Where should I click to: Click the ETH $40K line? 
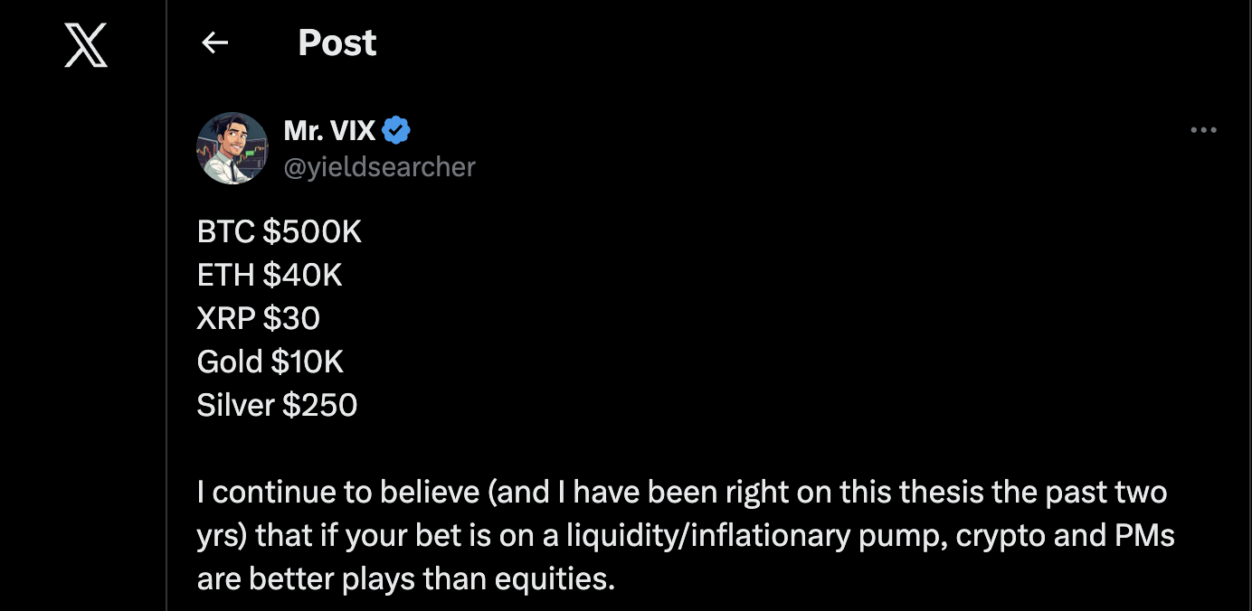[x=270, y=275]
